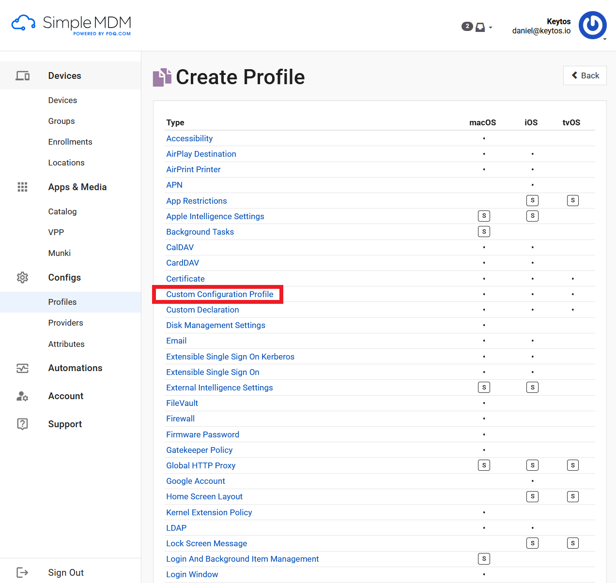Click the Create Profile page icon
Viewport: 616px width, 583px height.
[x=162, y=77]
